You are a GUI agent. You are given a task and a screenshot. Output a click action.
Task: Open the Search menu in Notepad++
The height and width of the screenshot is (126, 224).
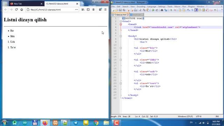125,7
